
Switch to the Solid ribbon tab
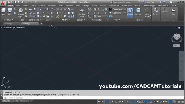click(x=18, y=5)
